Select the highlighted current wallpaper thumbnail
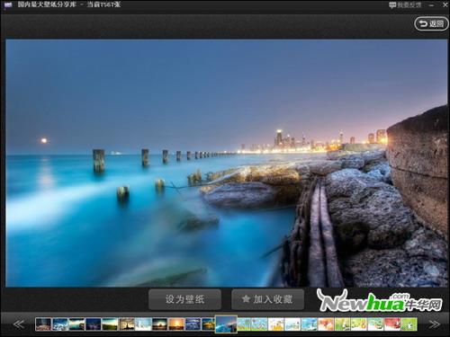450x337 pixels. pos(226,324)
